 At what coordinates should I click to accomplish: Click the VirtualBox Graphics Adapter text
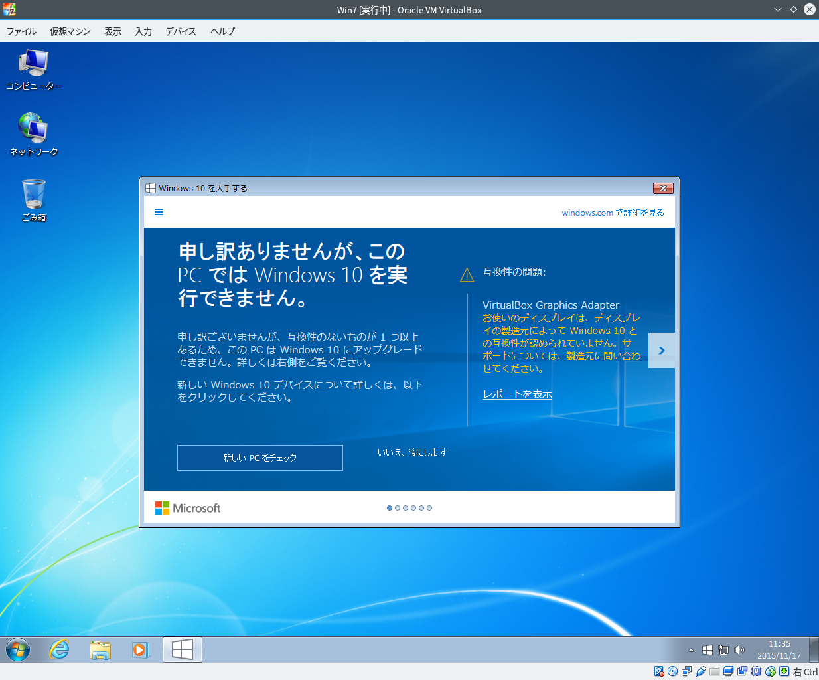551,305
